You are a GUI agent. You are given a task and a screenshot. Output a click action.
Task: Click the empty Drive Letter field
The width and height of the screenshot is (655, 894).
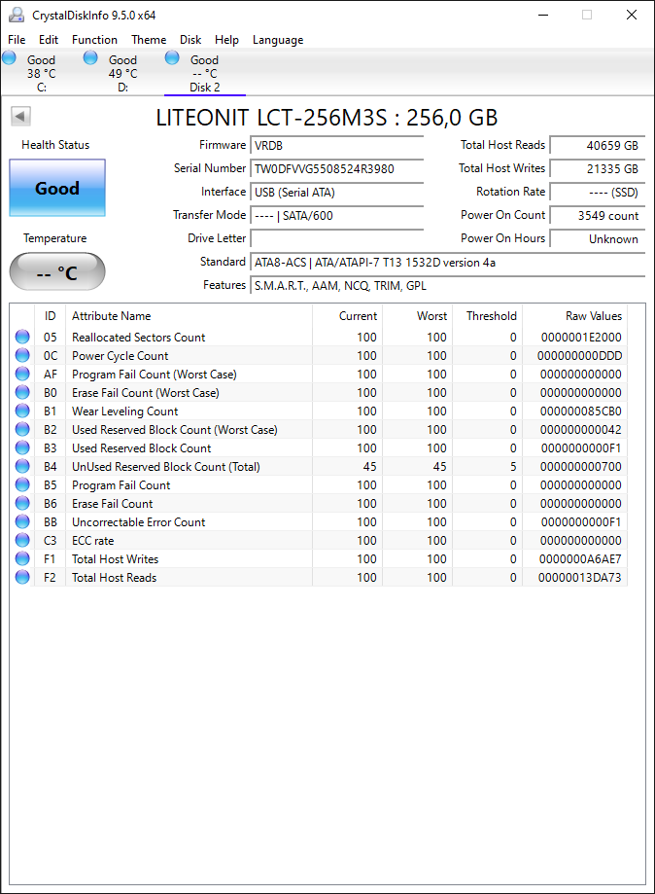pyautogui.click(x=337, y=239)
